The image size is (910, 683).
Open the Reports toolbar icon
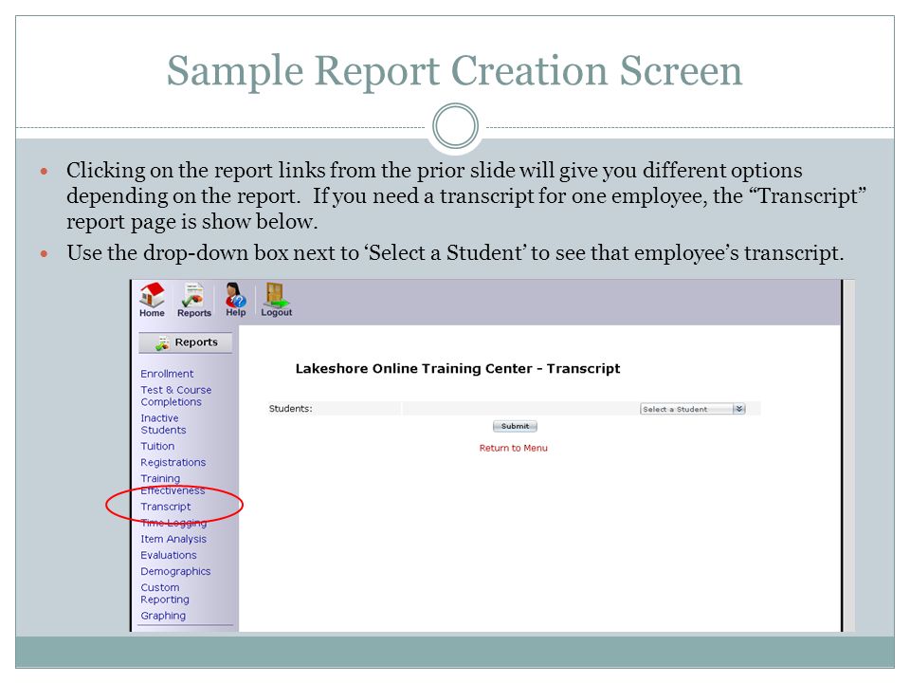tap(193, 295)
